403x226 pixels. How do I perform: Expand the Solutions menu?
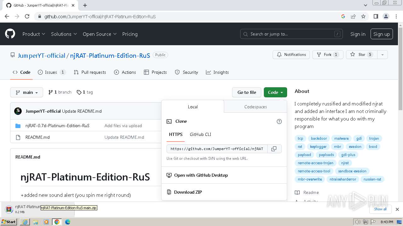64,34
